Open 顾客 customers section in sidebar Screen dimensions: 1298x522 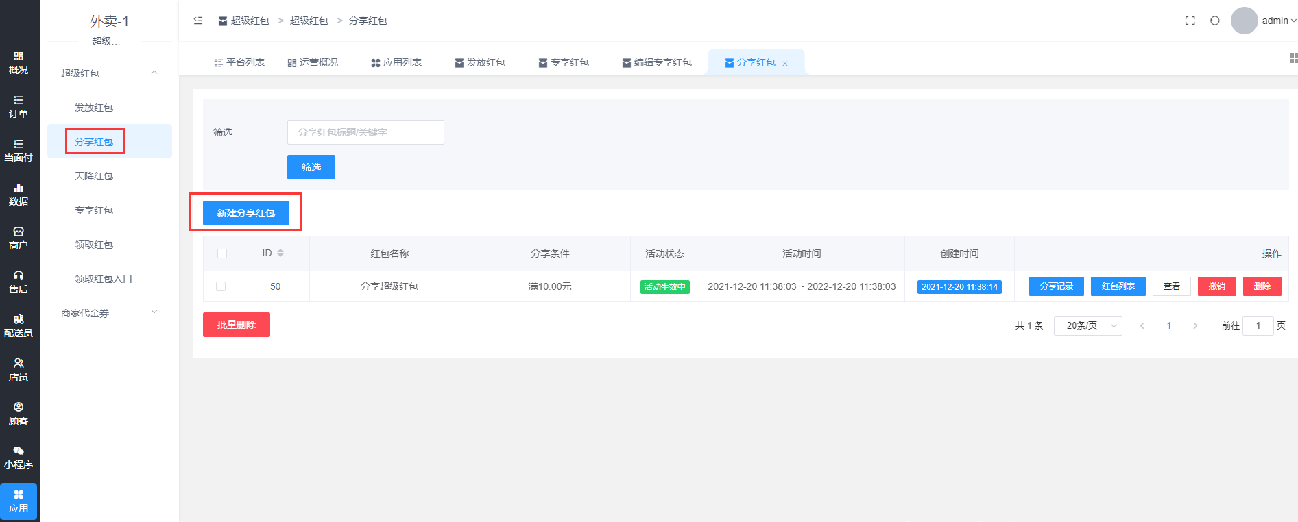pyautogui.click(x=19, y=414)
